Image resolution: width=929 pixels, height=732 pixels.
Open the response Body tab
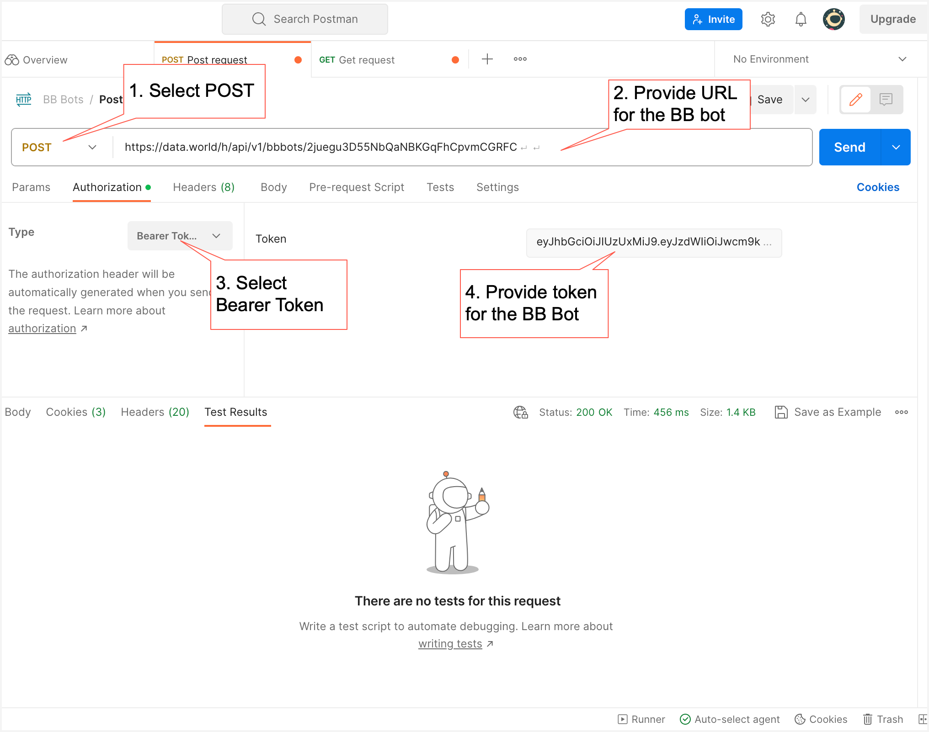point(18,412)
